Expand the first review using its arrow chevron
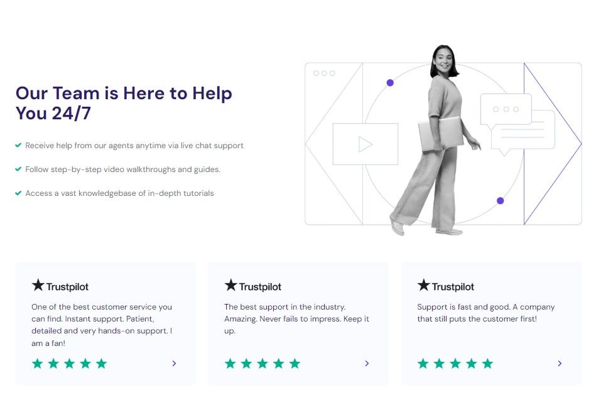The width and height of the screenshot is (596, 400). click(174, 363)
